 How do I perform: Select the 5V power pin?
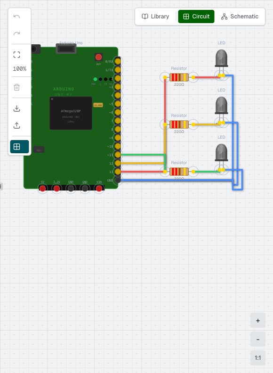[42, 189]
